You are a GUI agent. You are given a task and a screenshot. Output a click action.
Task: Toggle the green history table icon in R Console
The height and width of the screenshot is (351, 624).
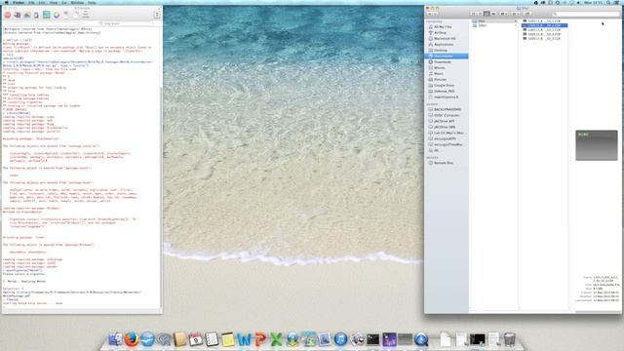46,15
